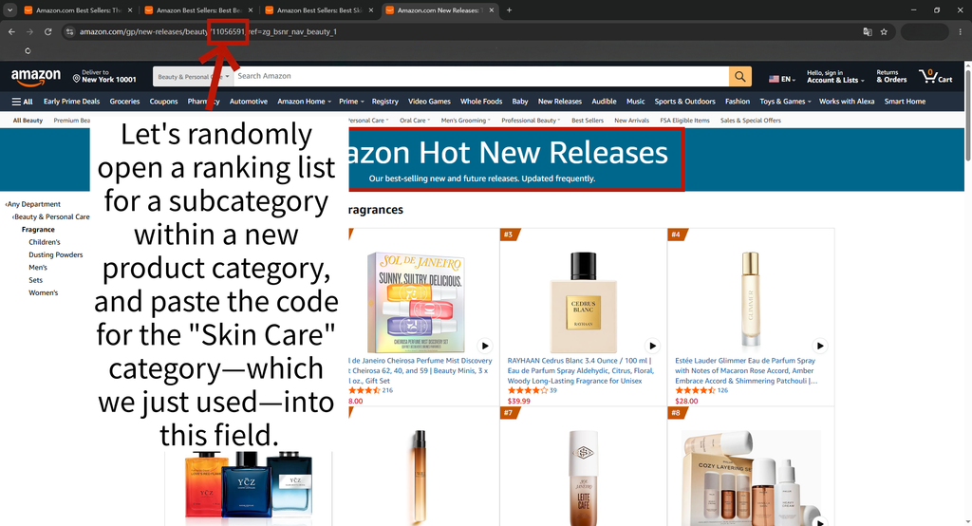
Task: Open the Chrome three-dot menu
Action: coord(961,31)
